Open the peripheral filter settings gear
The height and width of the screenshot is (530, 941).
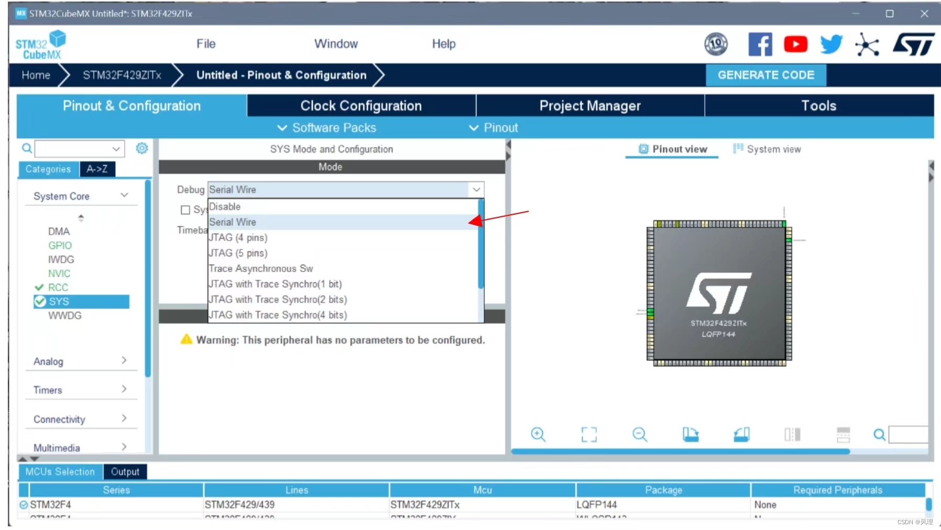click(141, 148)
